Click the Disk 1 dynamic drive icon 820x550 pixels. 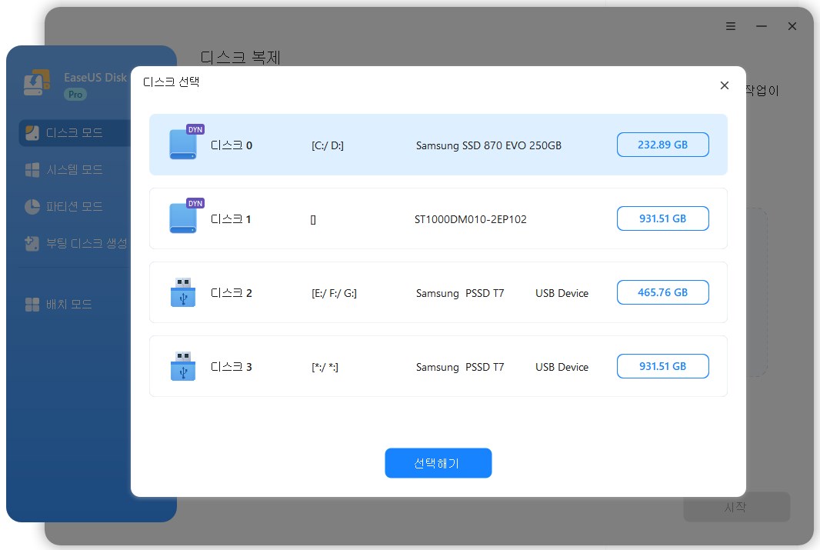click(x=183, y=218)
